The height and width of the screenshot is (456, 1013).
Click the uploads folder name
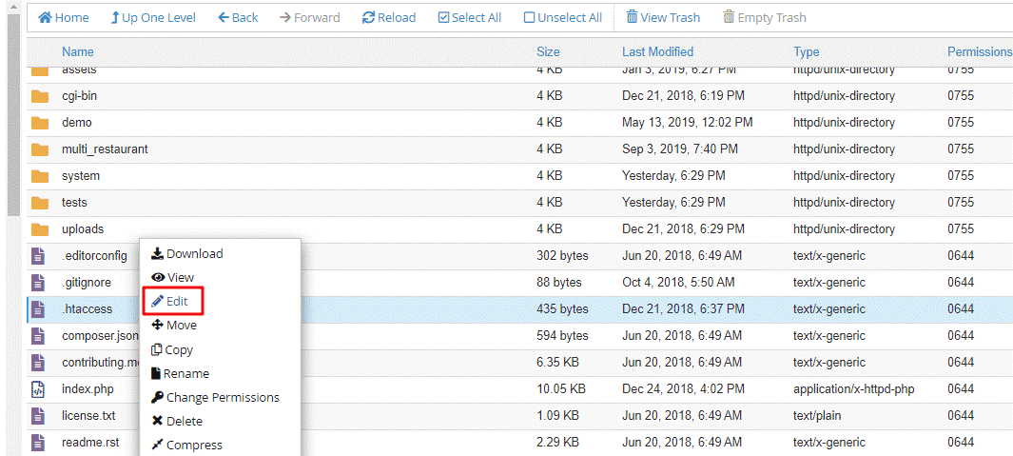pos(83,229)
